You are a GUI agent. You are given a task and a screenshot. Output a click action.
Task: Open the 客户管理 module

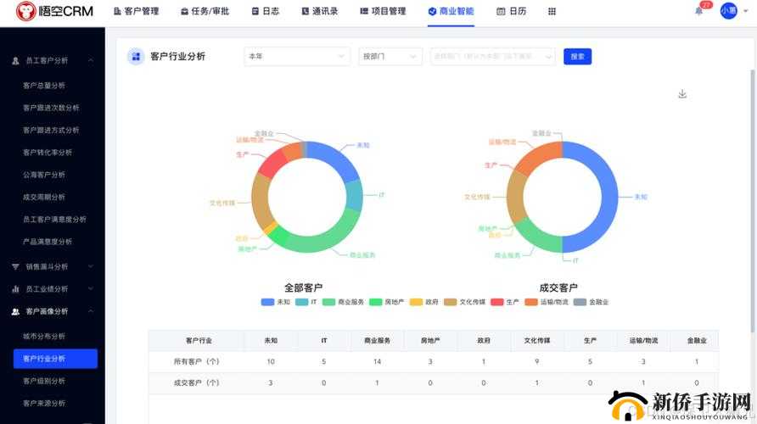point(136,11)
